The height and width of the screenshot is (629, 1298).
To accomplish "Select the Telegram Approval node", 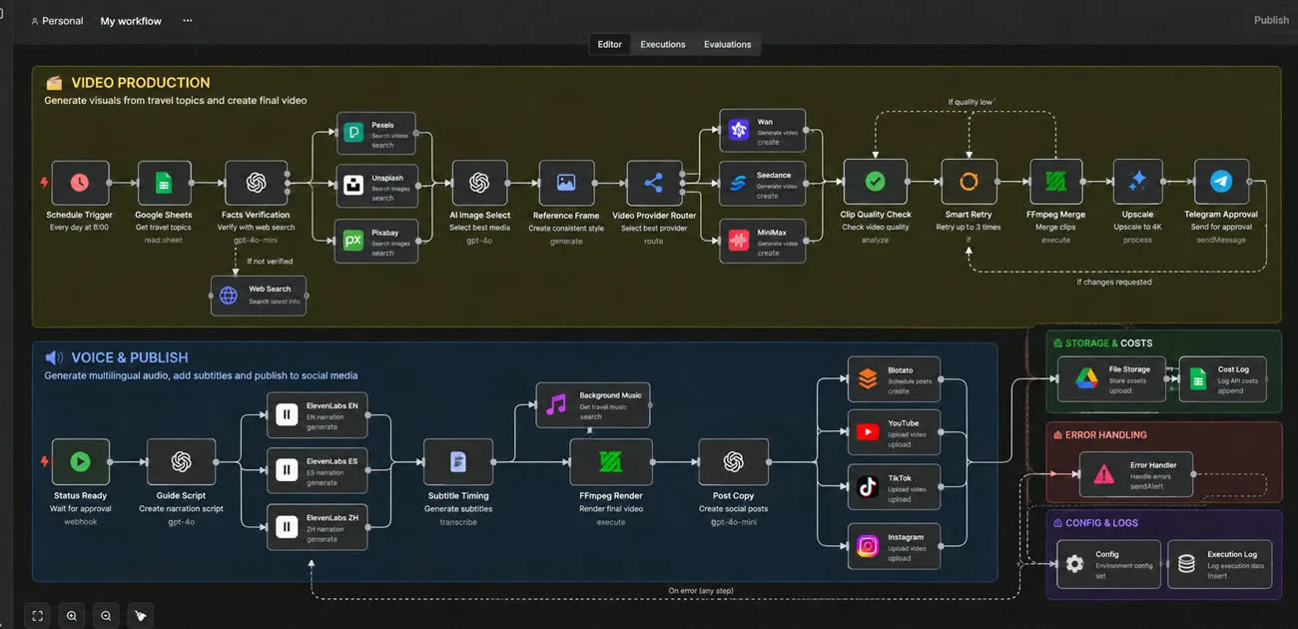I will 1221,183.
